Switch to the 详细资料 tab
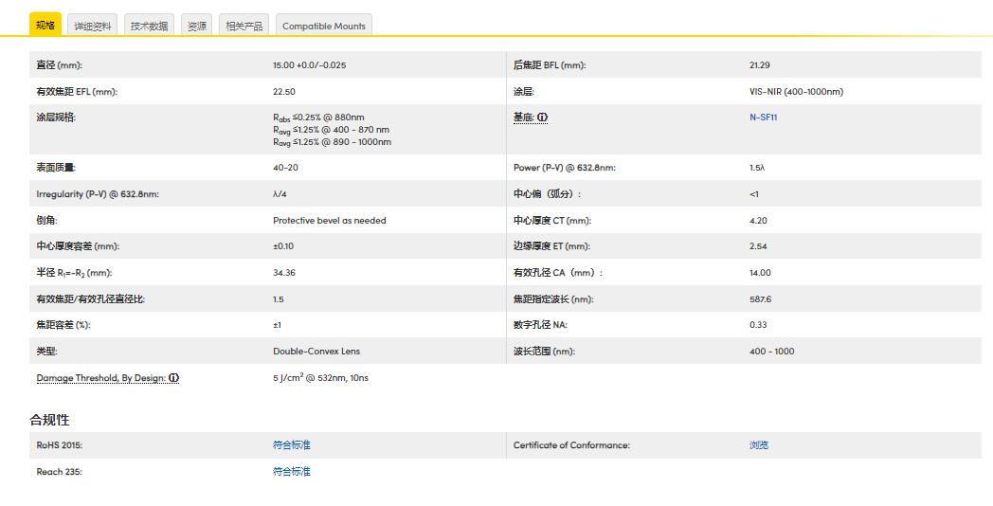This screenshot has height=506, width=993. [94, 26]
